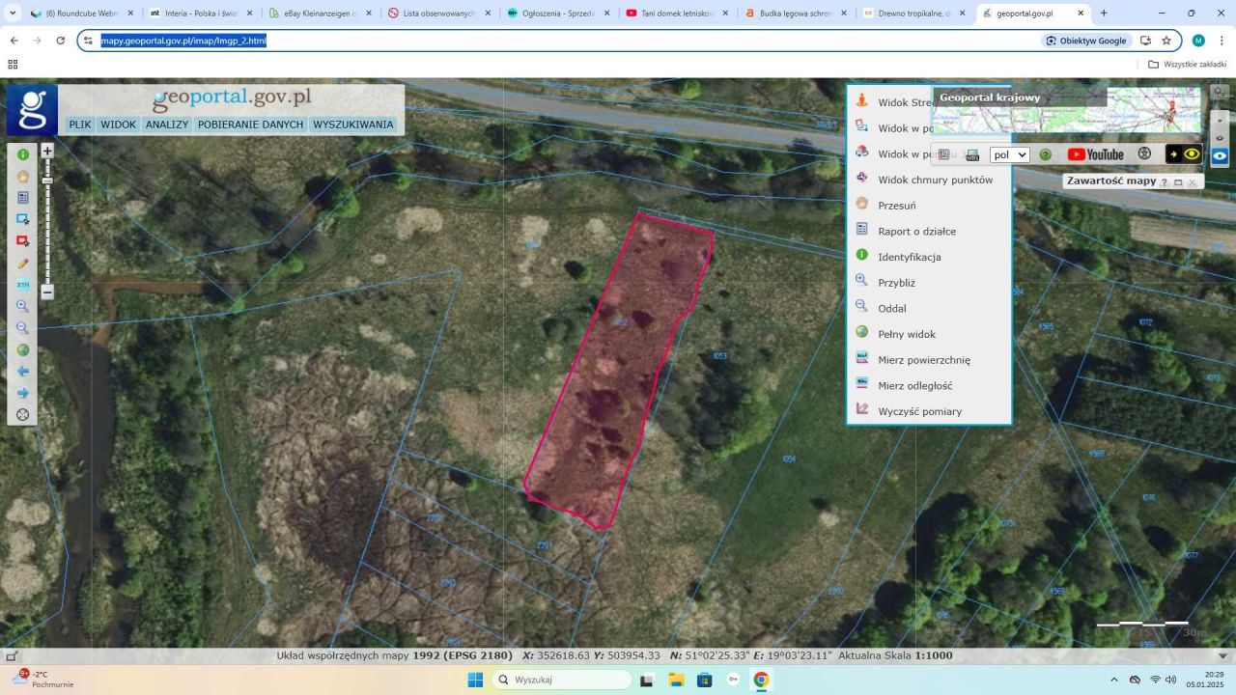Open the pol language dropdown
Screen dimensions: 1236x695
(1010, 154)
